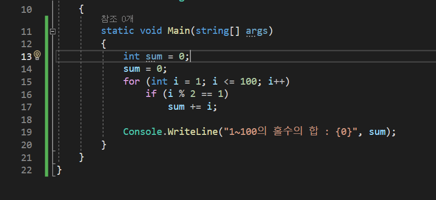Collapse the Main method outline box
The image size is (436, 200).
[53, 32]
